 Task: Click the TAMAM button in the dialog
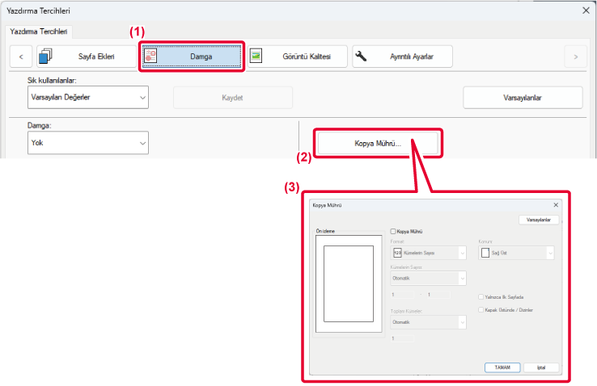(x=502, y=367)
